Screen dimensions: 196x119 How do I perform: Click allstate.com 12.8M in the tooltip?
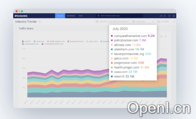click(126, 45)
